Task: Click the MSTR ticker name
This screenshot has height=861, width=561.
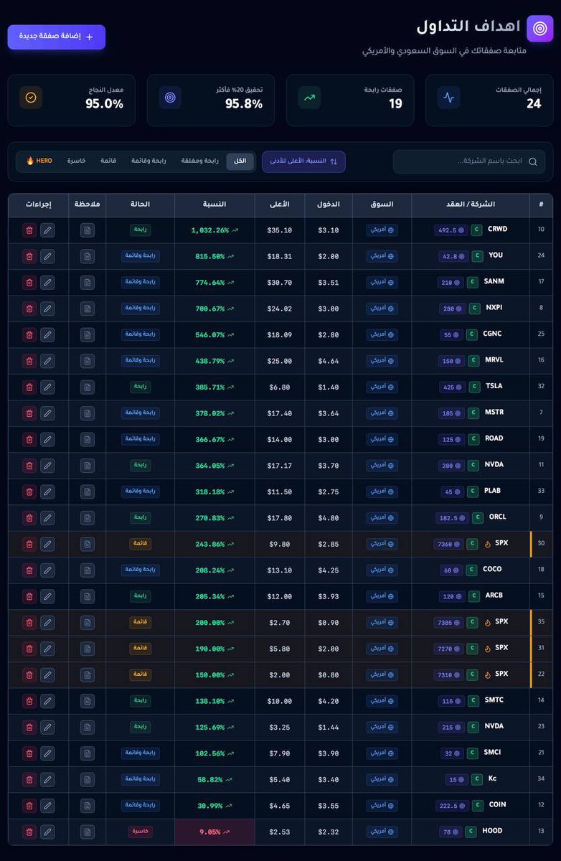Action: tap(494, 413)
